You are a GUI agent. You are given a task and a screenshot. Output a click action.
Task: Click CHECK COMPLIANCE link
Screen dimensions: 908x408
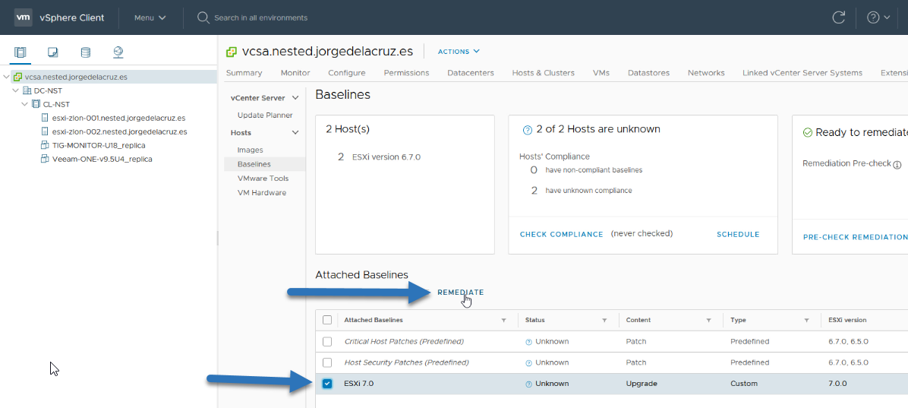click(562, 235)
